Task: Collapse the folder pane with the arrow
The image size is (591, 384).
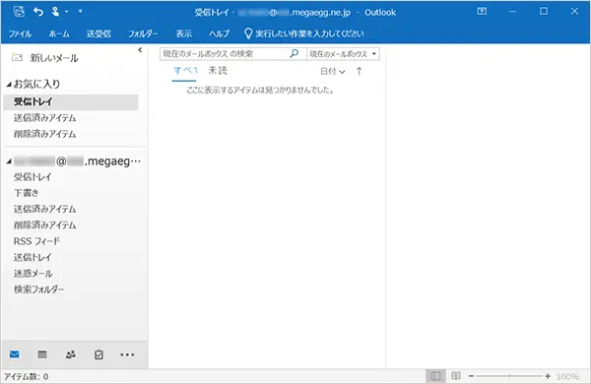Action: coord(140,50)
